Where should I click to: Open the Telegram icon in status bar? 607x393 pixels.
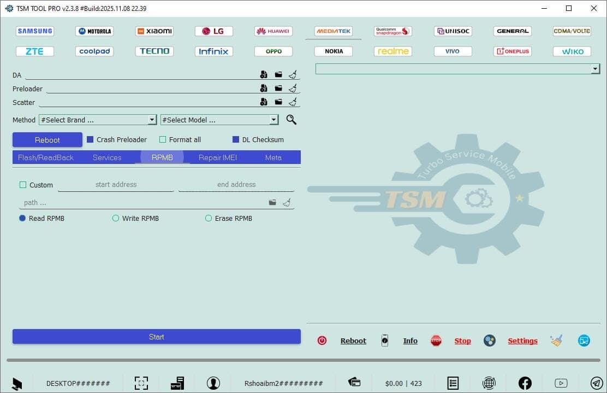pyautogui.click(x=597, y=383)
